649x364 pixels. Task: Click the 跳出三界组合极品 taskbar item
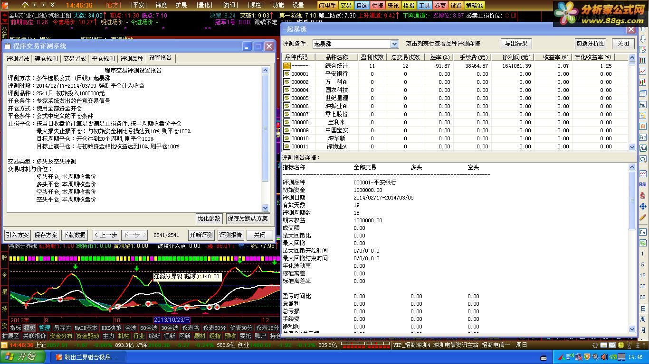tap(87, 357)
